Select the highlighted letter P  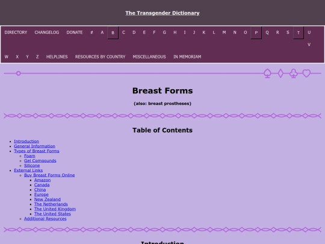coord(256,33)
